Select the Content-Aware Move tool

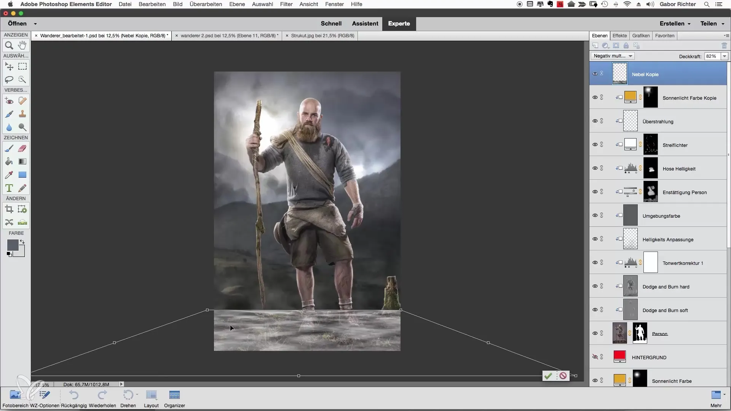pyautogui.click(x=9, y=222)
